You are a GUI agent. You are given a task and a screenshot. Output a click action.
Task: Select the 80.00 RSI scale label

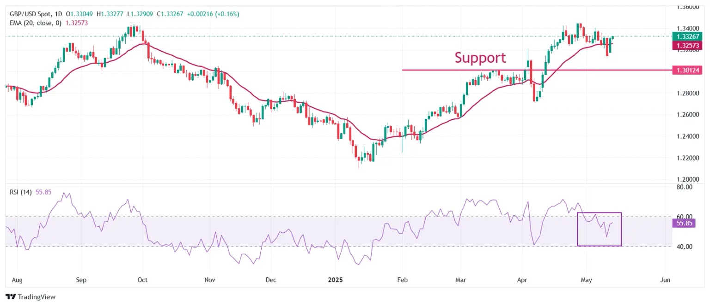click(684, 187)
